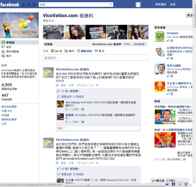This screenshot has height=187, width=196.
Task: Open Des Huang's profile name link
Action: tap(73, 103)
